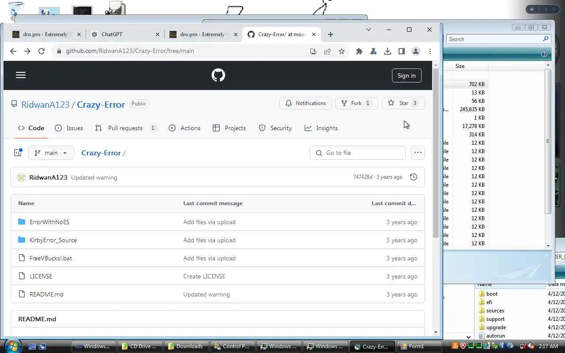Open the RidwanA123 owner link

45,105
